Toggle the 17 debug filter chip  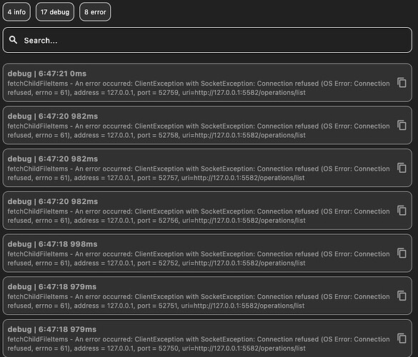[55, 12]
